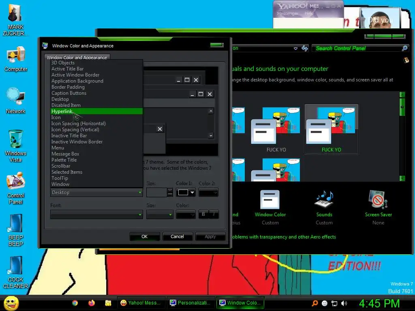This screenshot has height=311, width=415.
Task: Click the smiley face tray icon
Action: (325, 303)
